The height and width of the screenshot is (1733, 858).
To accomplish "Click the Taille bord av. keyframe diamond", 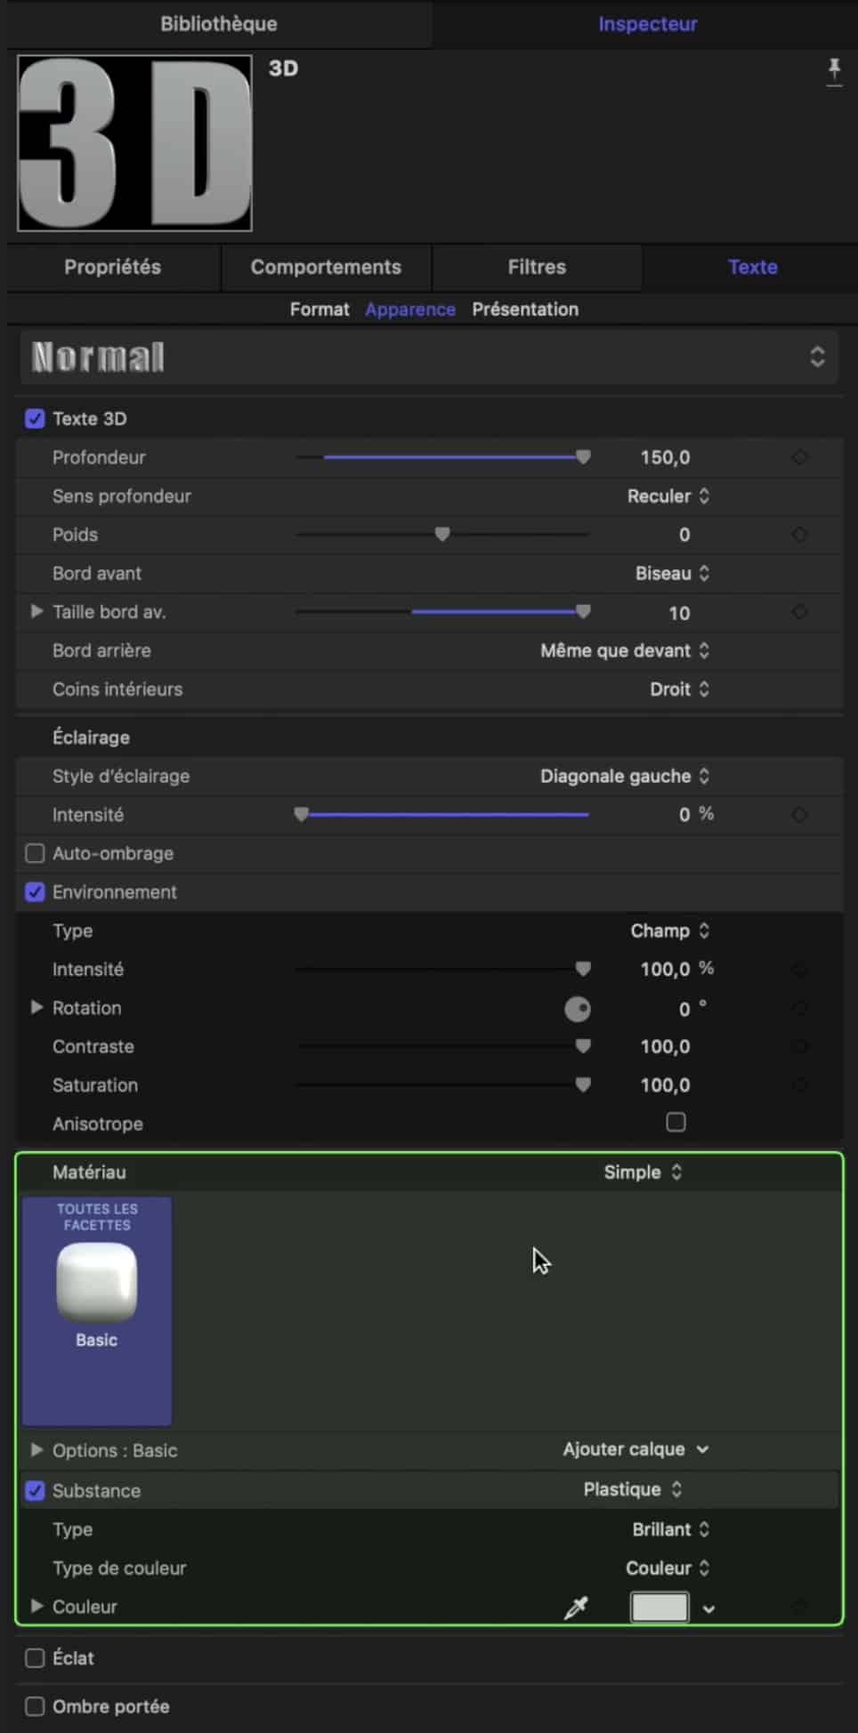I will 799,612.
